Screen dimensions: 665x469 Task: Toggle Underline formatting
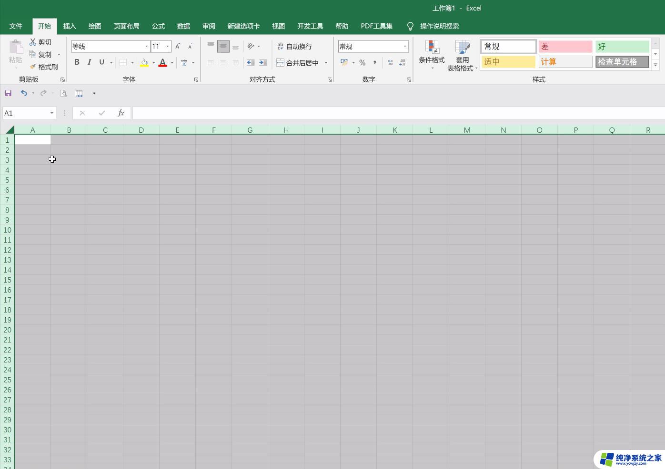point(101,62)
